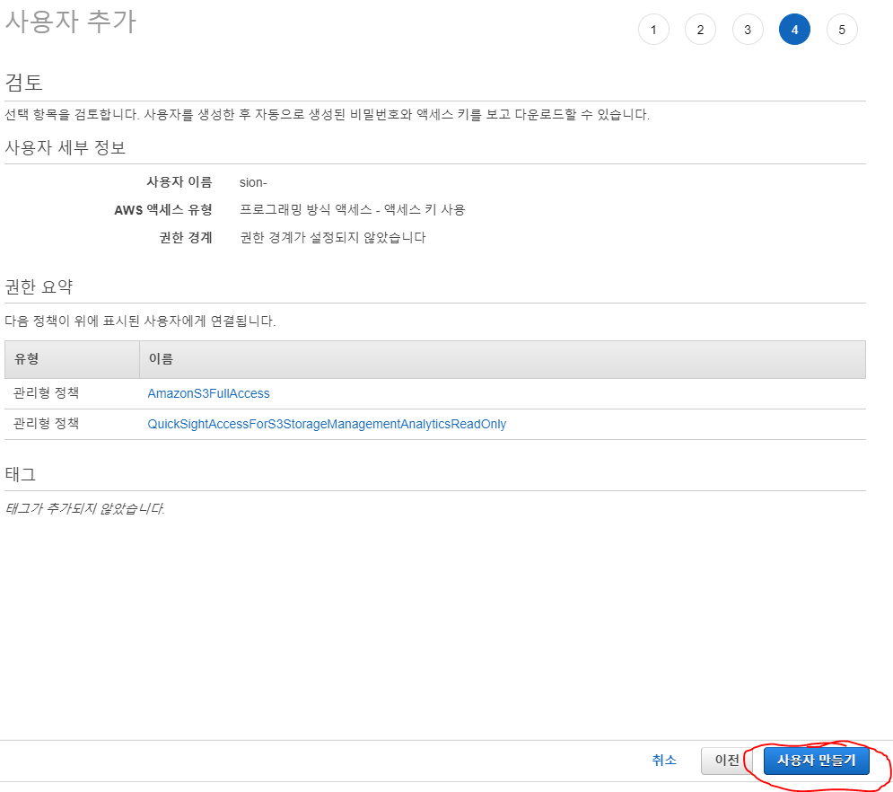Go to wizard step 2 circle
893x792 pixels.
click(701, 30)
